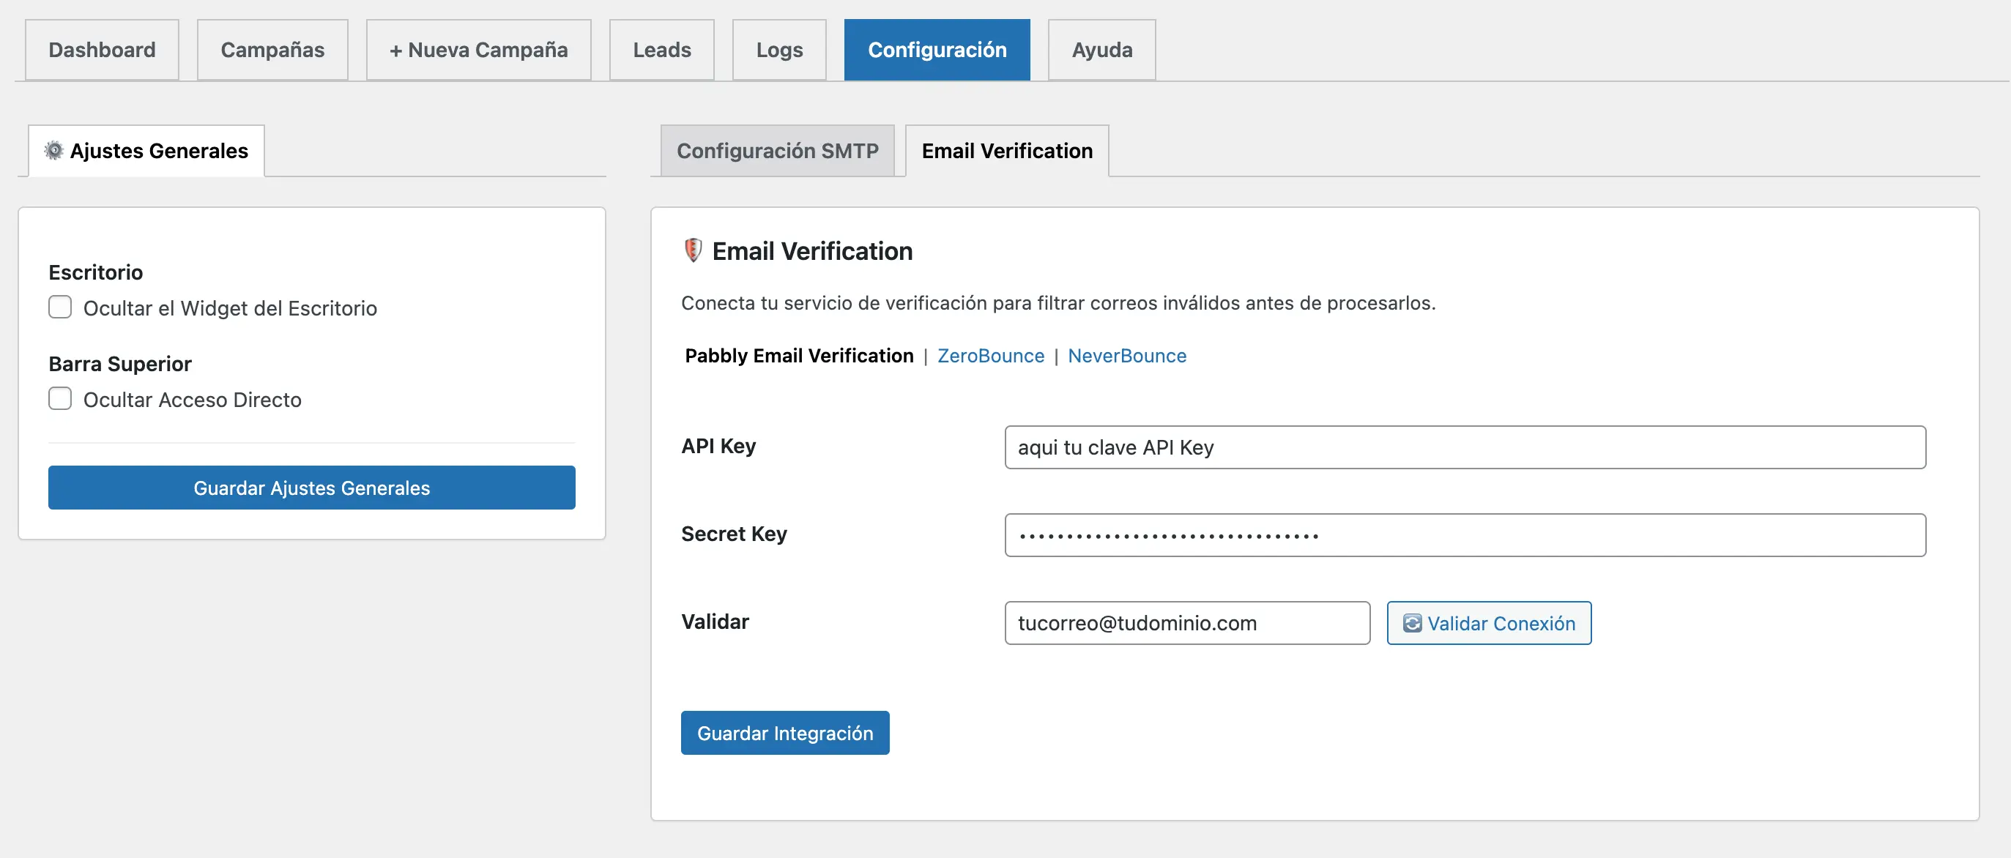Switch to the Configuración SMTP tab
2011x858 pixels.
pos(778,150)
